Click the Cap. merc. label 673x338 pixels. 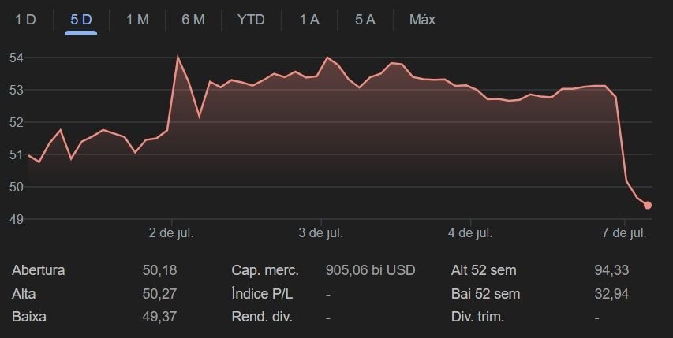coord(265,270)
